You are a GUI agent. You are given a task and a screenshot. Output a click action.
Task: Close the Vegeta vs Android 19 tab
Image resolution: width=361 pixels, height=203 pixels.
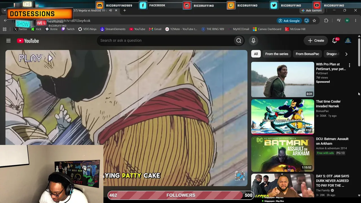(116, 10)
